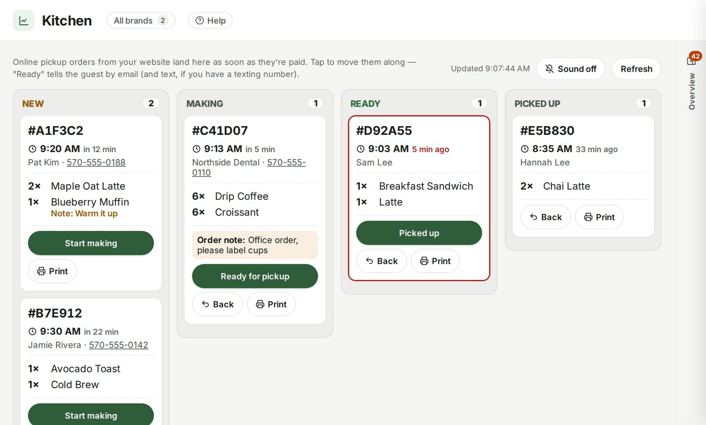Move order #E5B830 back
Image resolution: width=706 pixels, height=425 pixels.
545,217
